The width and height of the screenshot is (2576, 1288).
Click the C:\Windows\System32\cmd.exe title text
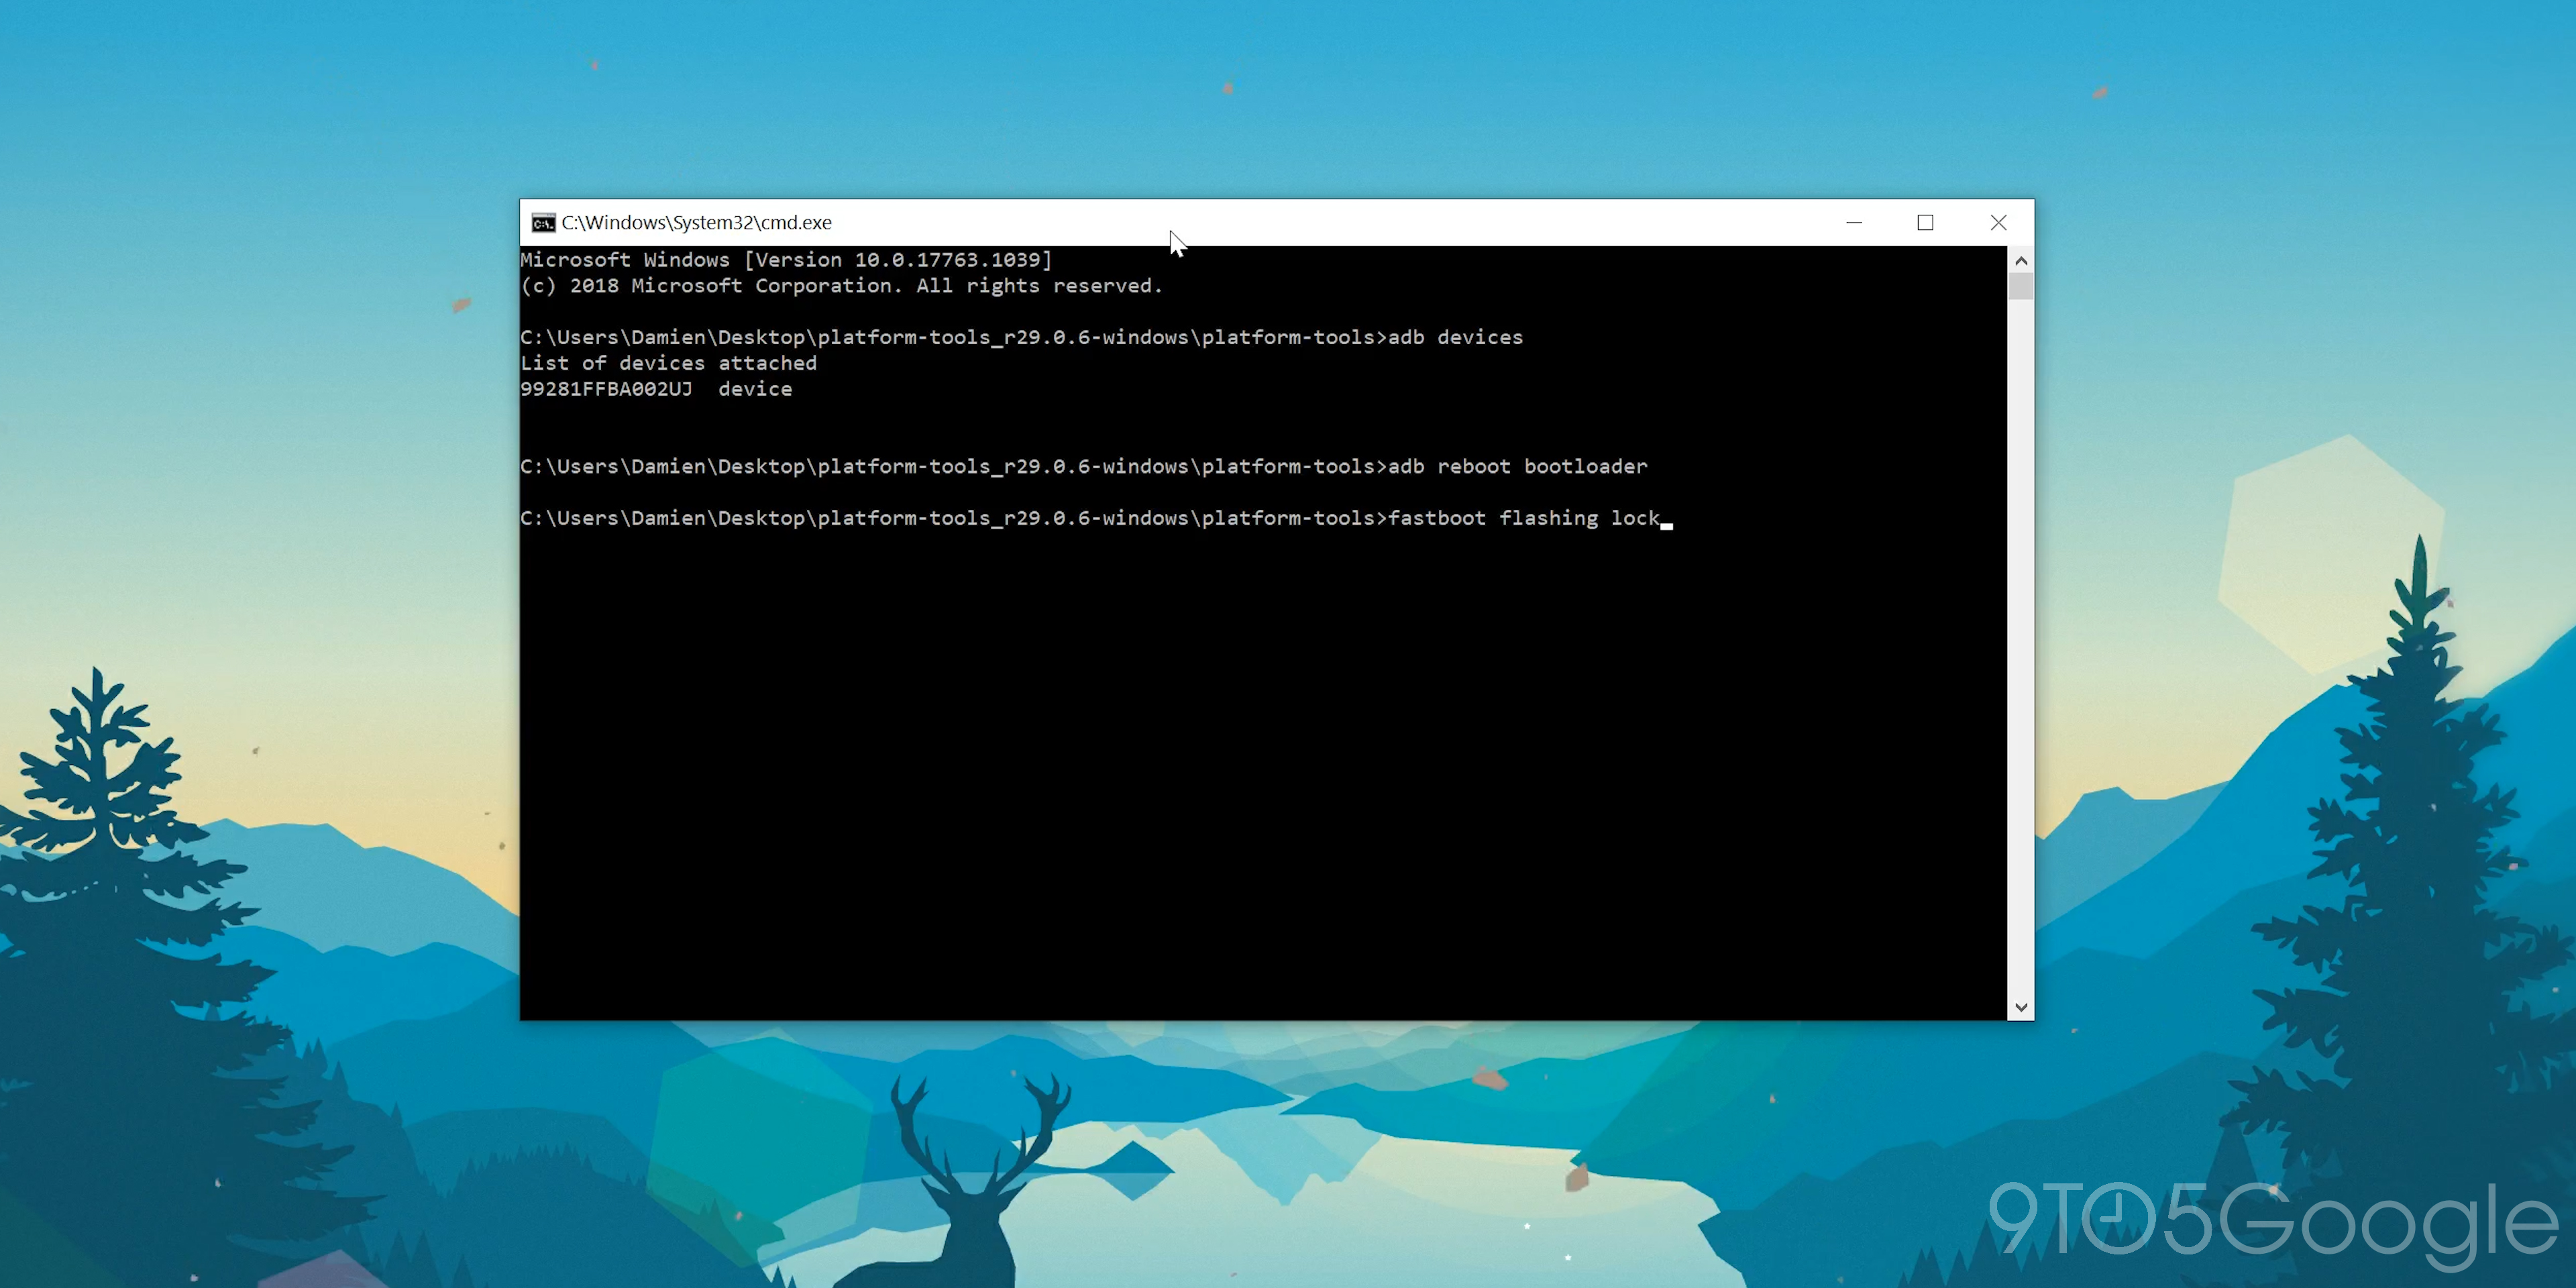pos(696,223)
